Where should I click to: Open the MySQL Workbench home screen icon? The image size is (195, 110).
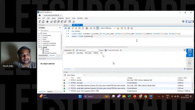(x=40, y=15)
